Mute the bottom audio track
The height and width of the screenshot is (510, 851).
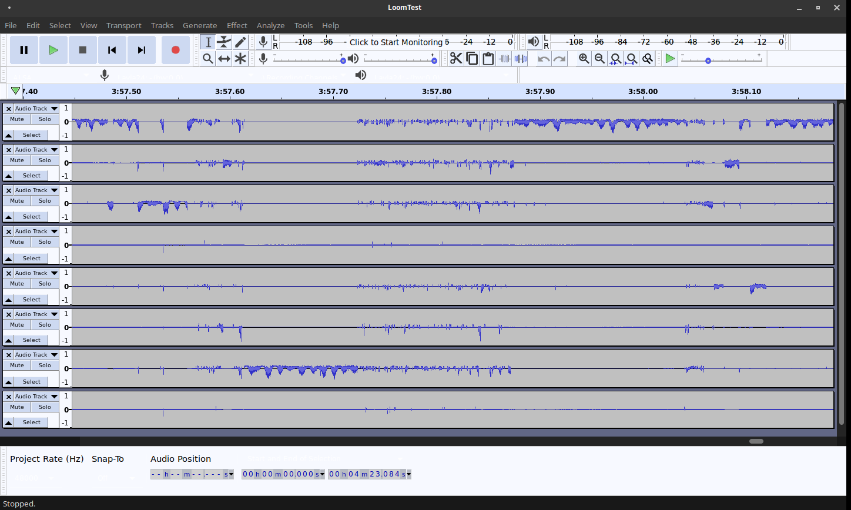17,407
